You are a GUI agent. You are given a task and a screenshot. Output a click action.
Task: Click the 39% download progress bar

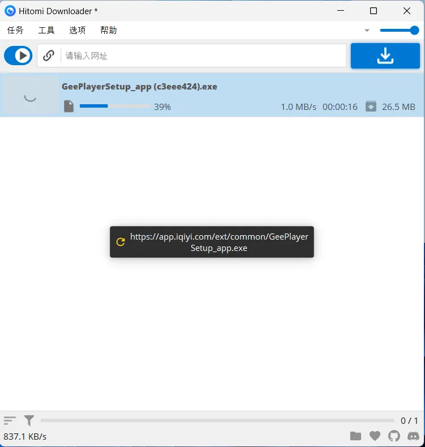(x=115, y=106)
